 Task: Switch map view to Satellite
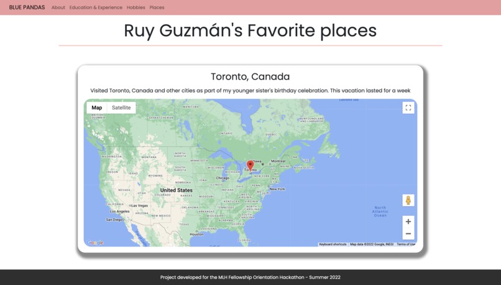coord(121,108)
